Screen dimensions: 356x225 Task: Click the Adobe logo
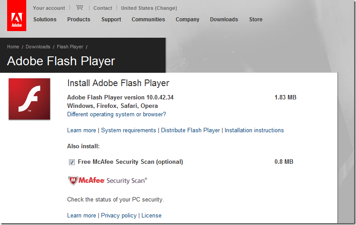click(16, 16)
